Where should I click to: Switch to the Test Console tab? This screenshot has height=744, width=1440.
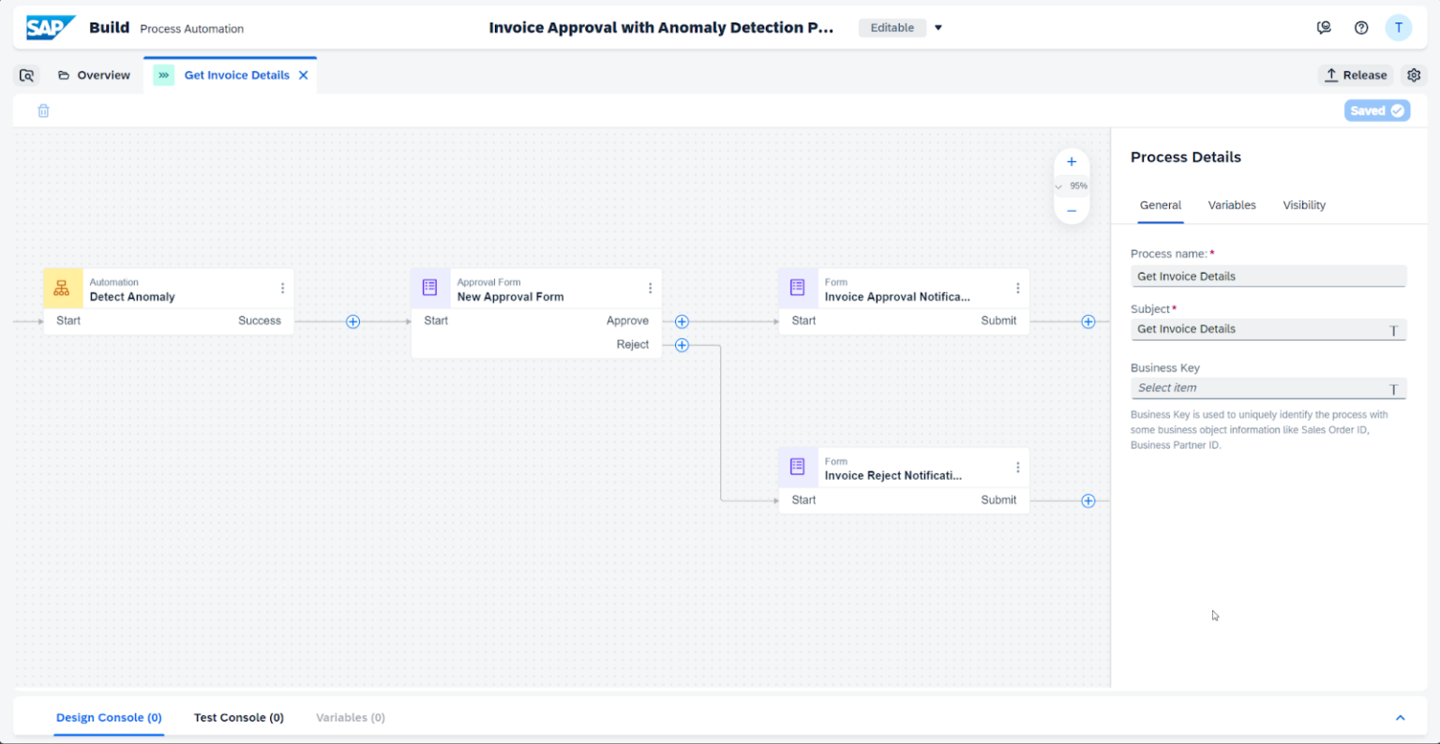point(238,718)
